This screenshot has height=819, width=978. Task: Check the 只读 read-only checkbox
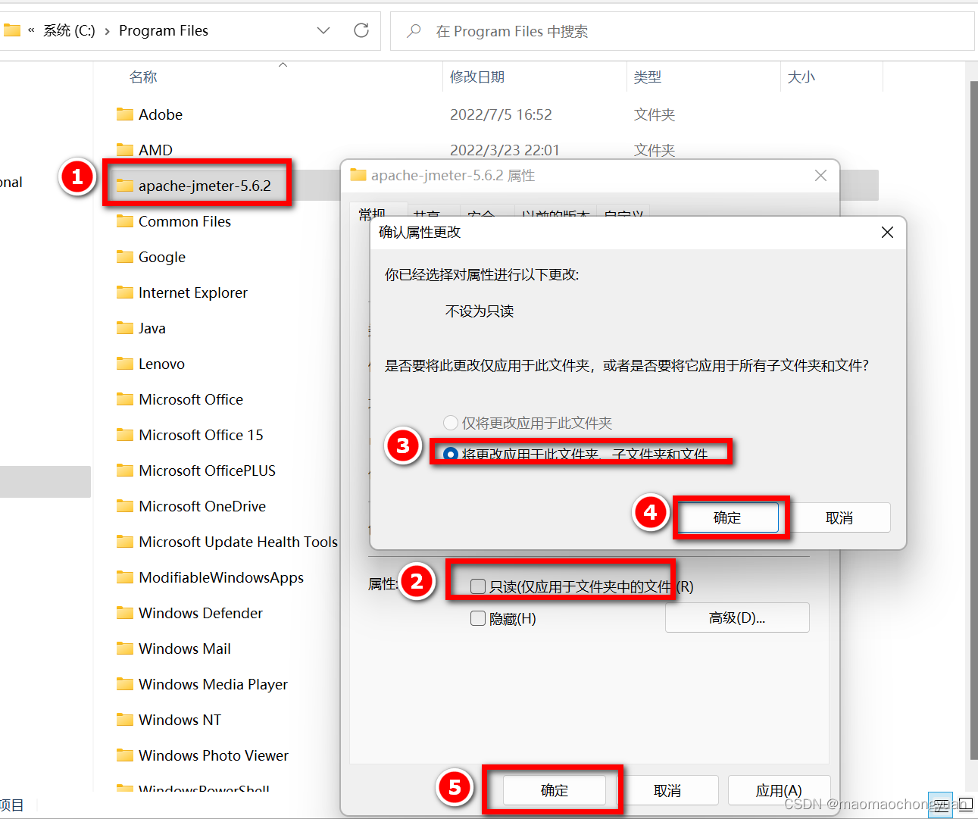(x=477, y=585)
